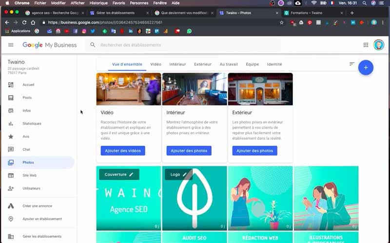The image size is (390, 243).
Task: Open the account profile avatar
Action: [379, 45]
